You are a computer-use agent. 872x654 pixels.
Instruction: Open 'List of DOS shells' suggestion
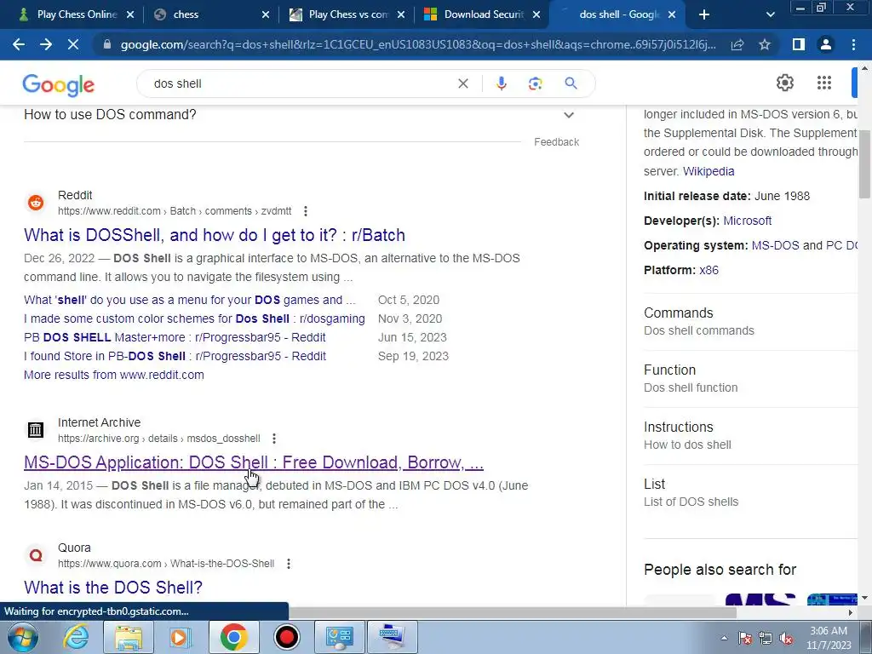click(x=750, y=493)
